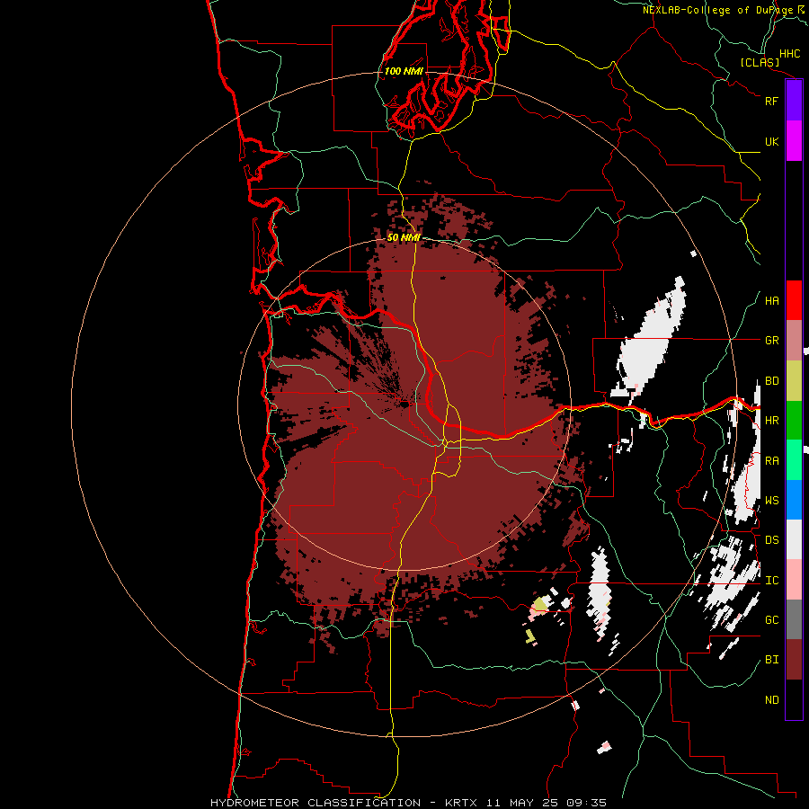Click the RA legend label
Screen dimensions: 809x809
pyautogui.click(x=771, y=461)
